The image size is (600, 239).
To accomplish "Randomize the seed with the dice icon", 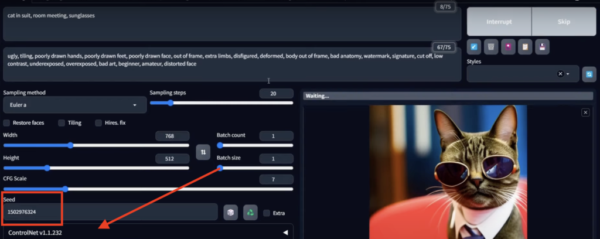I will 231,212.
